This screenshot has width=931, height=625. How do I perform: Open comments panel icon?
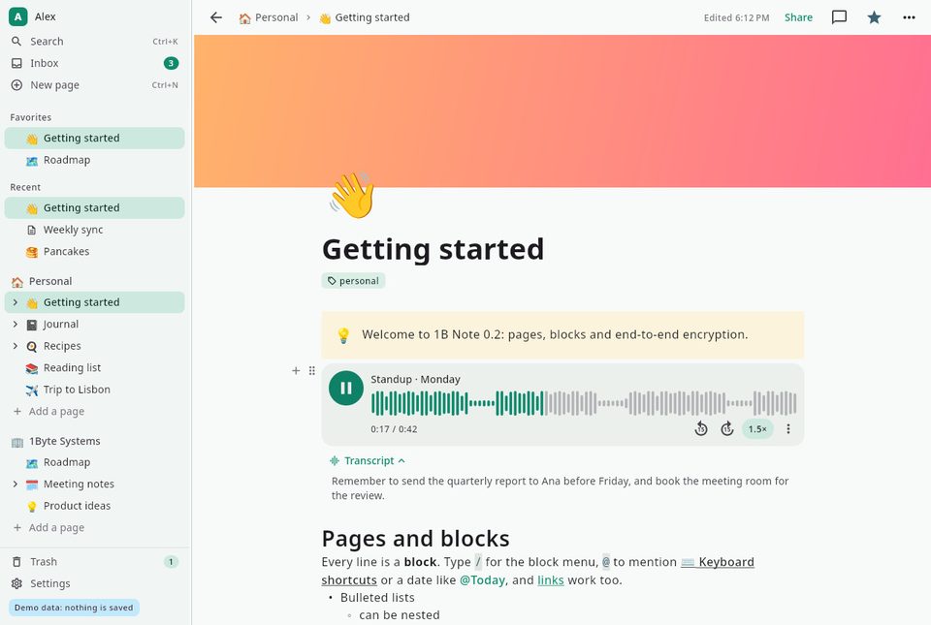[839, 17]
